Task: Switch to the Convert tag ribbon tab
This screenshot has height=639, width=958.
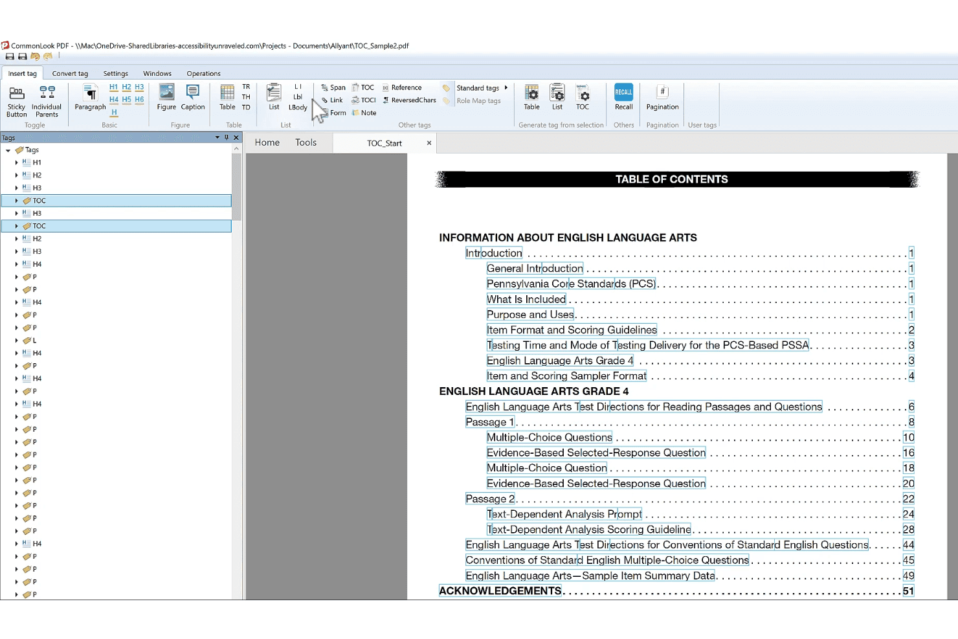Action: [x=70, y=74]
